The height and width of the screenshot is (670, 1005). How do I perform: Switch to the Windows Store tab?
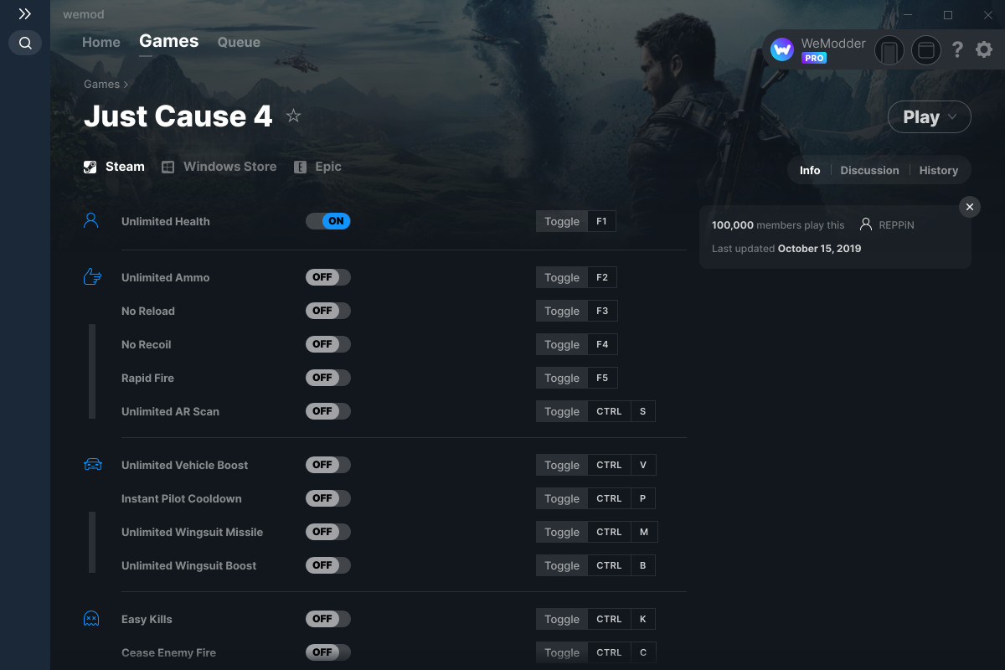(x=219, y=167)
